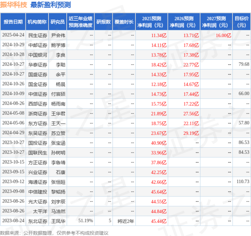Sort by the 报告日期 column header
Image resolution: width=251 pixels, height=236 pixels.
tap(13, 22)
